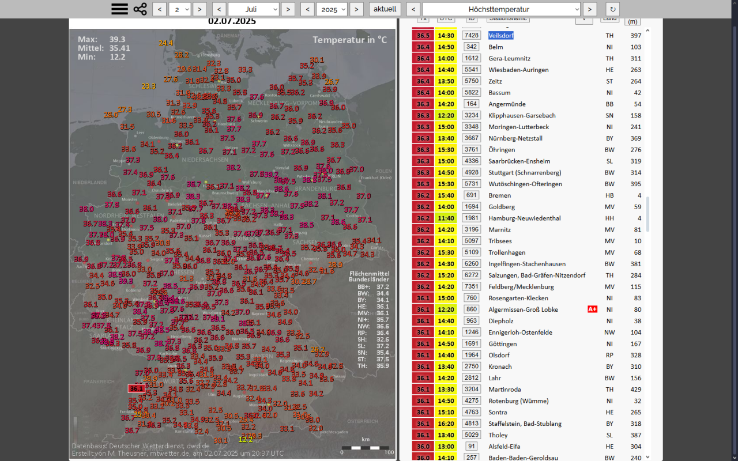Open the day dropdown showing 2
Image resolution: width=738 pixels, height=461 pixels.
pos(180,9)
